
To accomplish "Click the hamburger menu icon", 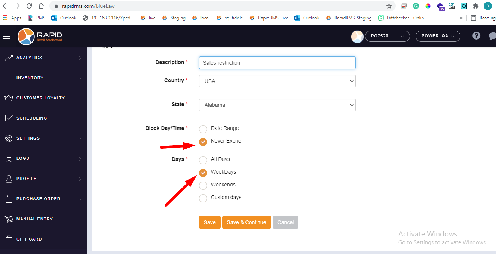I will pyautogui.click(x=6, y=36).
